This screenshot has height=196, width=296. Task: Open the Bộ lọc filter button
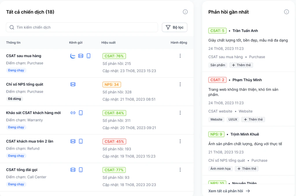pos(175,27)
